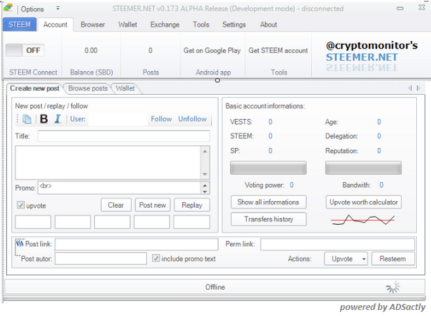Click the upvote trend chart graphic
Screen dimensions: 431x316
(363, 219)
